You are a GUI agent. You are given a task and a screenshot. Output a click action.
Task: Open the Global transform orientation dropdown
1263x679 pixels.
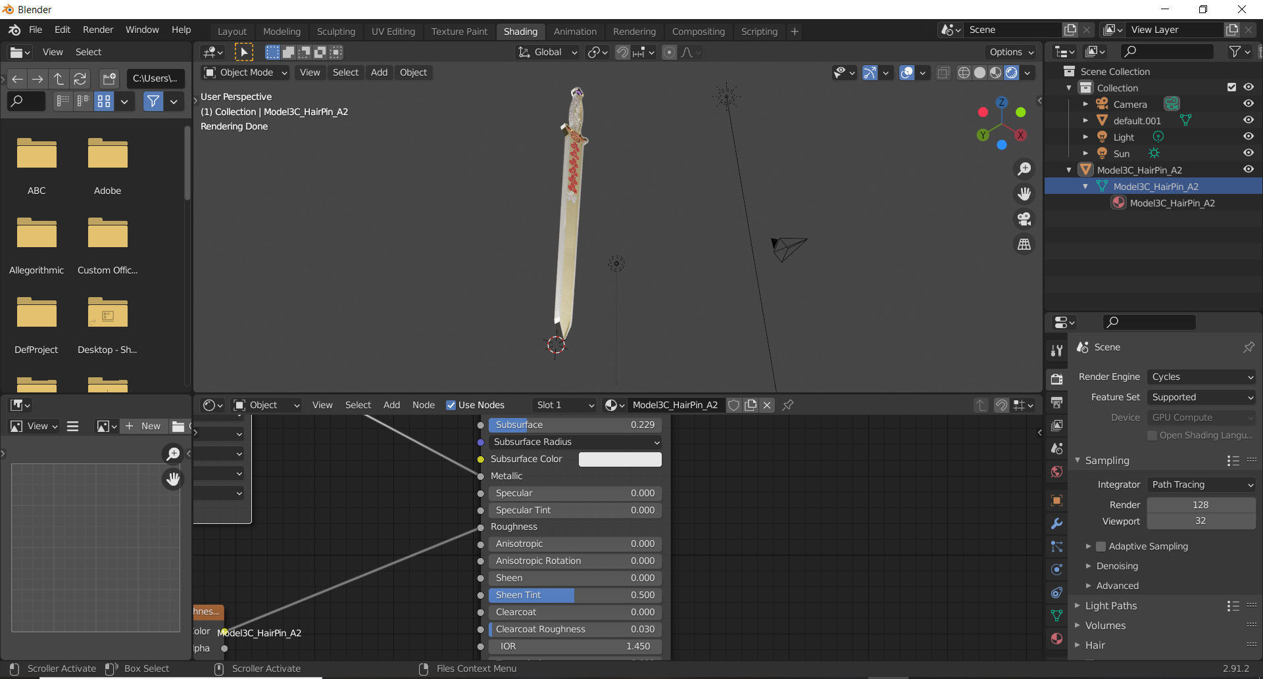tap(547, 52)
